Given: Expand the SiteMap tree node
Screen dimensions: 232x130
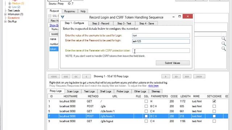Looking at the screenshot, I should pos(5,21).
